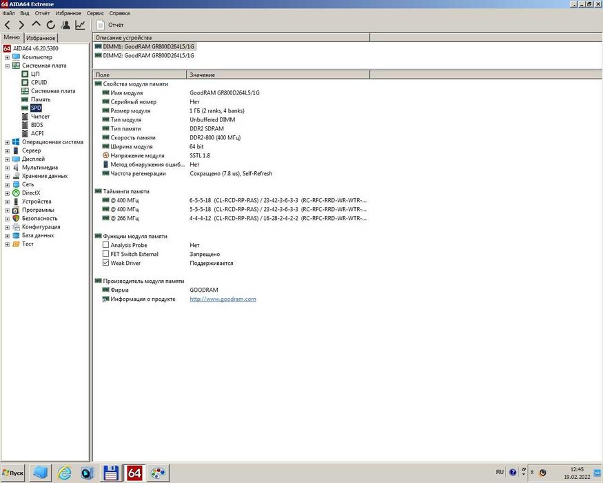Open the graph chart toolbar icon
The image size is (603, 483).
[80, 25]
